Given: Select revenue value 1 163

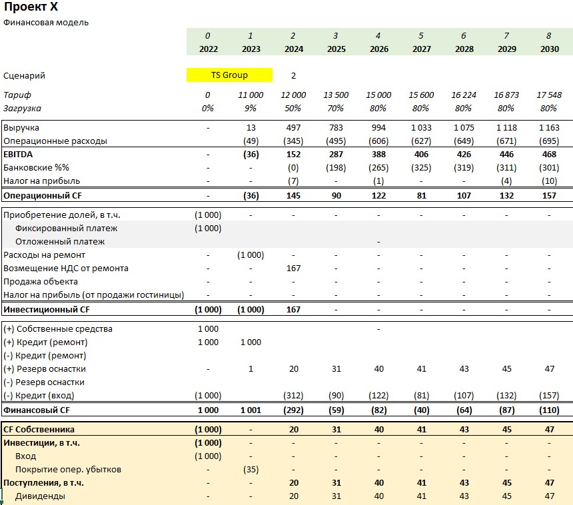Looking at the screenshot, I should 549,127.
